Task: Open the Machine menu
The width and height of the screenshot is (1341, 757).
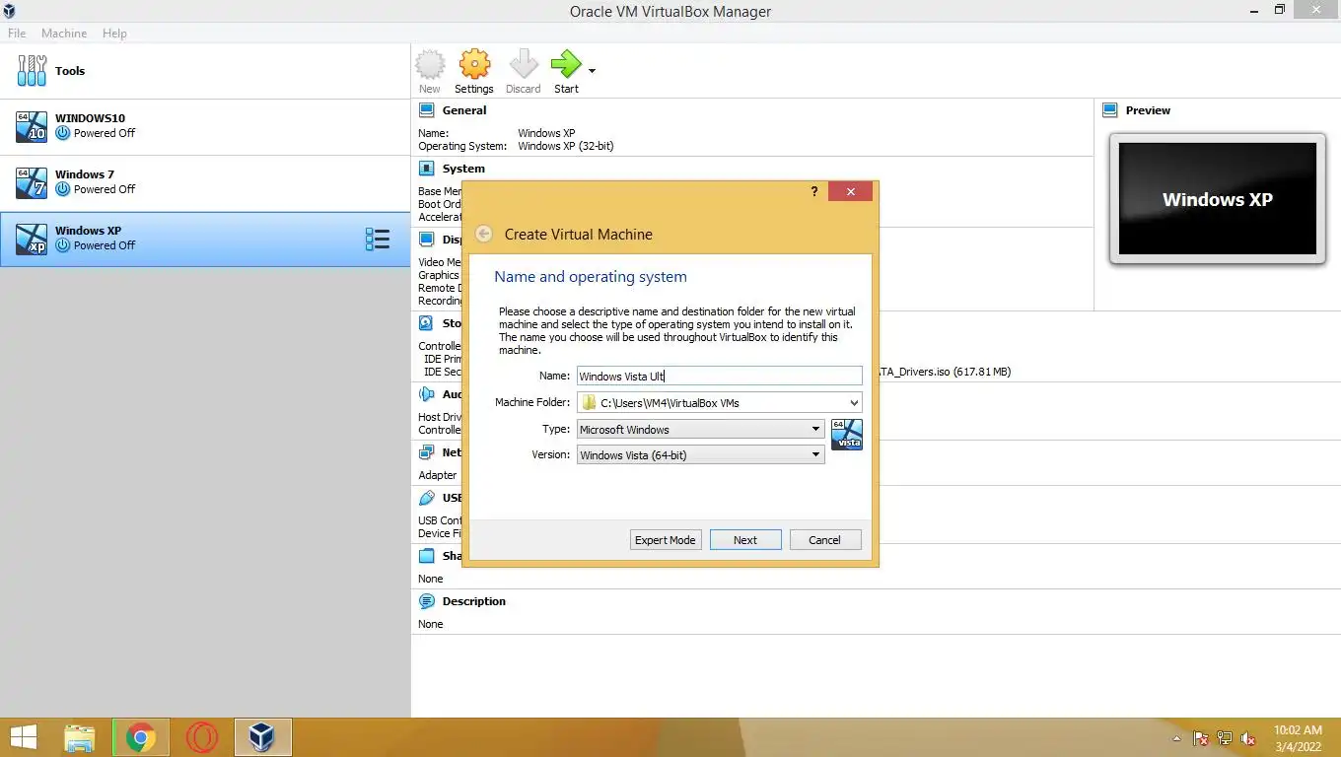Action: [x=64, y=34]
